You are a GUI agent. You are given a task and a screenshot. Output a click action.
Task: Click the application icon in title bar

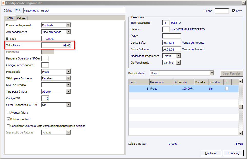[3, 3]
